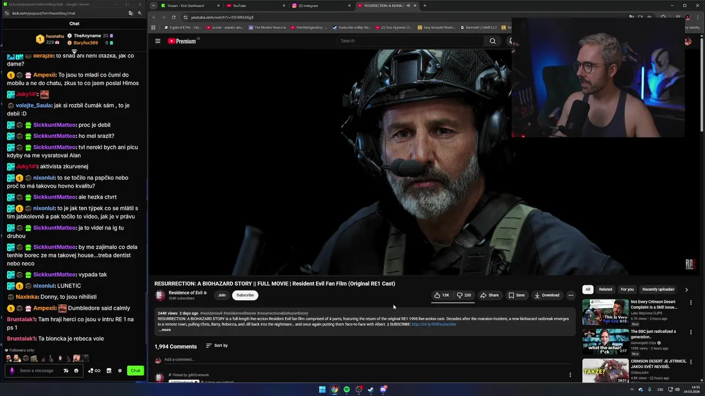705x396 pixels.
Task: Open Steam from the taskbar
Action: 371,389
